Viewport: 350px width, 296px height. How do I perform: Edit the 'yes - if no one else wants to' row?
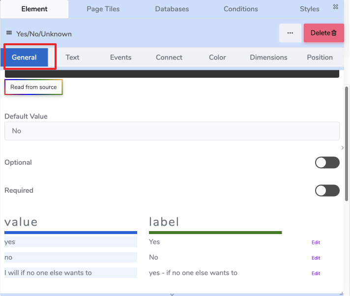tap(316, 273)
